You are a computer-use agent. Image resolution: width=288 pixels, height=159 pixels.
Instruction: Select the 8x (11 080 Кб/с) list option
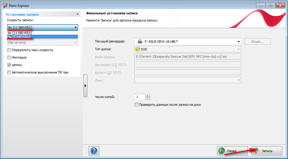pyautogui.click(x=43, y=33)
